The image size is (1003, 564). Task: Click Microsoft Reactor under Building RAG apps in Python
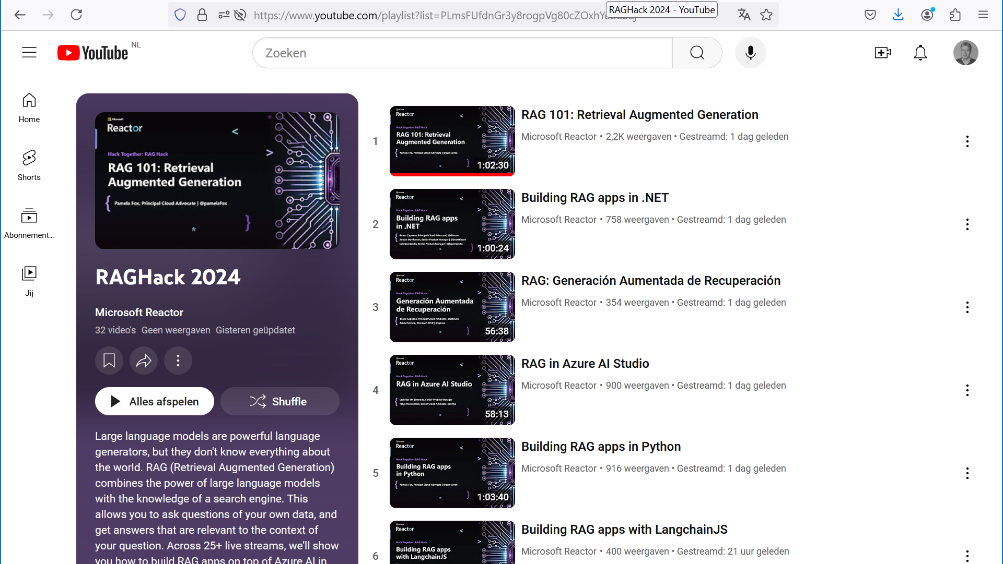559,469
